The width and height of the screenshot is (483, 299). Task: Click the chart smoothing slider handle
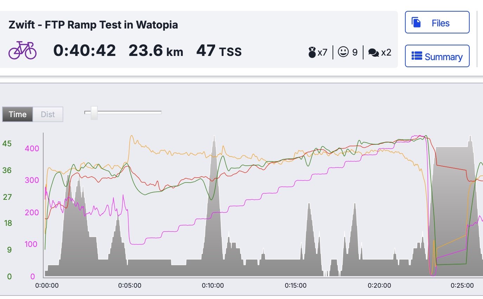click(x=94, y=113)
